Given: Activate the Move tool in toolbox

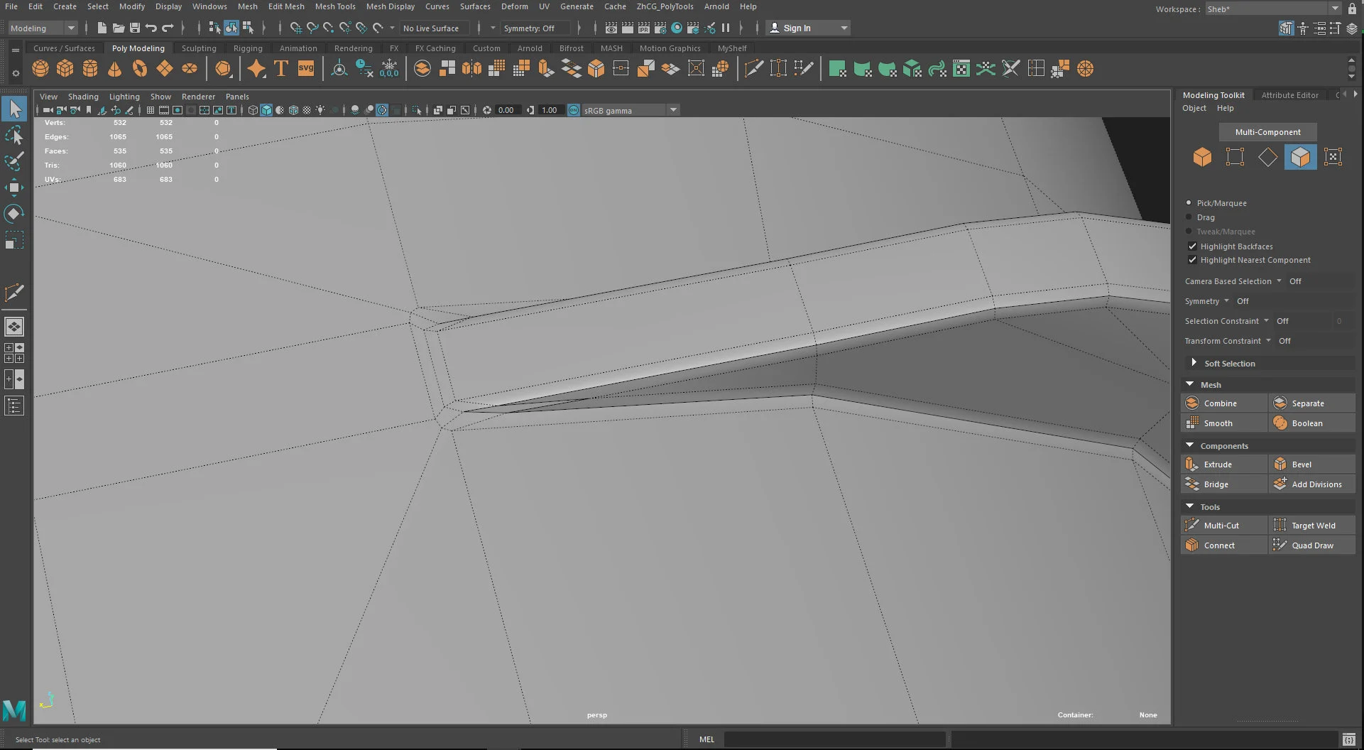Looking at the screenshot, I should click(14, 187).
